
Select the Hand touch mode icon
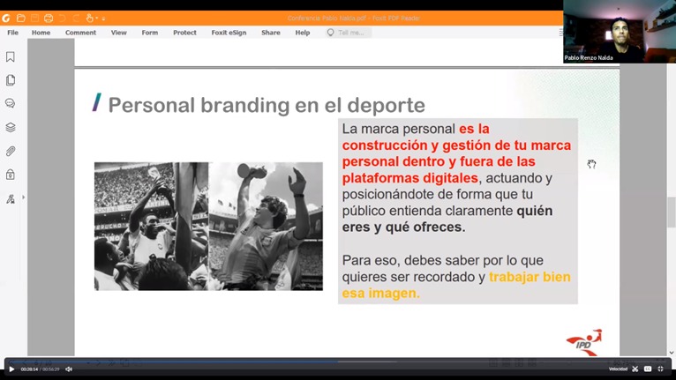pos(90,19)
